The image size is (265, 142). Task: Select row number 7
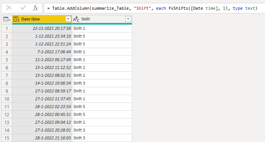point(7,75)
